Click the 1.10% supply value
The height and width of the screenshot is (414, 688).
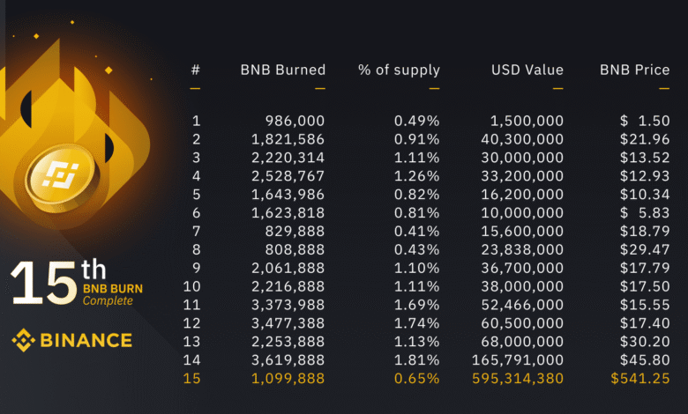[x=417, y=268]
